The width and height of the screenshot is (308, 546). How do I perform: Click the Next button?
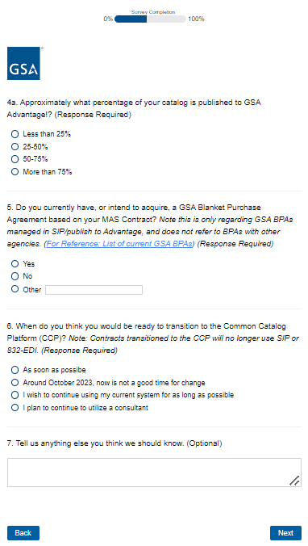[285, 533]
